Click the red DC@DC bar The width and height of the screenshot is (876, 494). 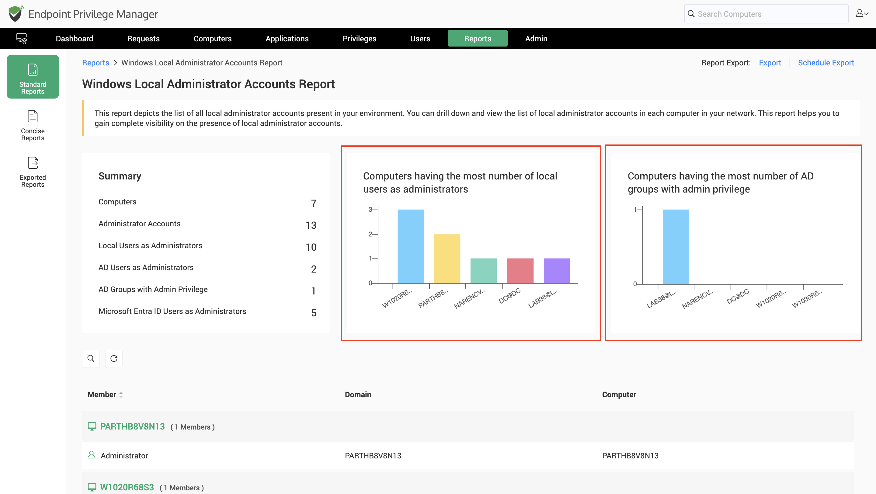(520, 271)
